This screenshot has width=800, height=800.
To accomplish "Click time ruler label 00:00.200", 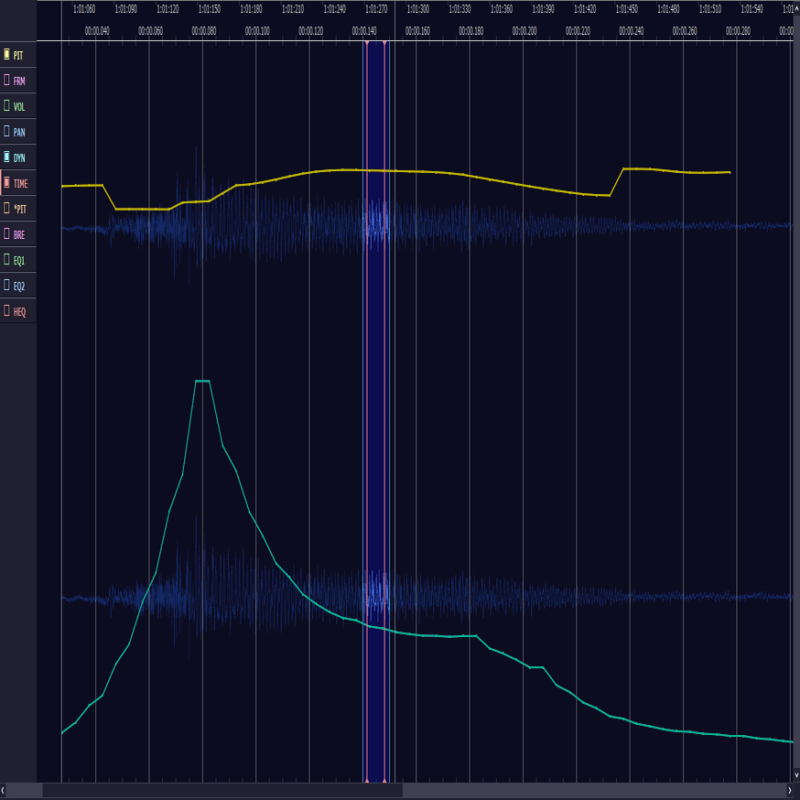I will pos(524,31).
